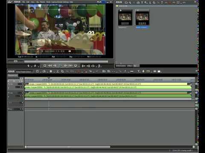
Task: Open the Open Project dropdown arrow
Action: tap(47, 72)
